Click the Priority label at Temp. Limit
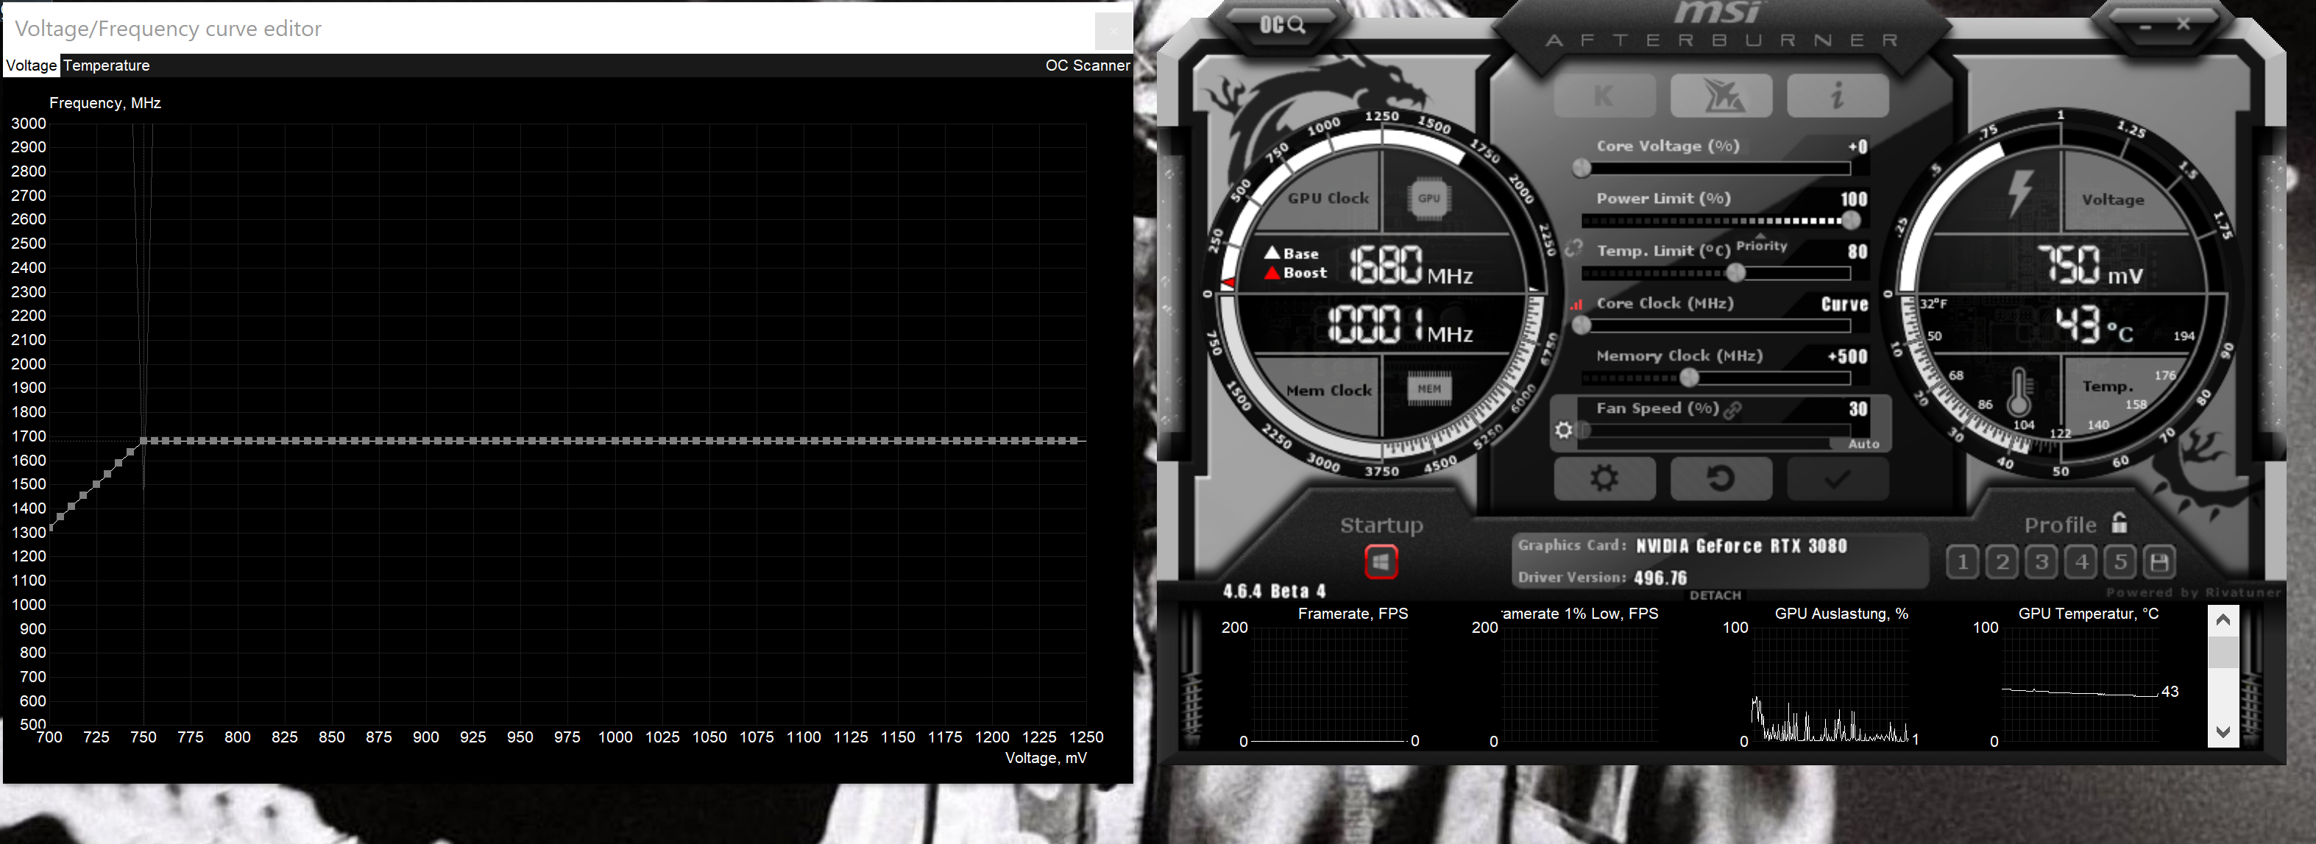Screen dimensions: 2316x844 tap(1761, 245)
